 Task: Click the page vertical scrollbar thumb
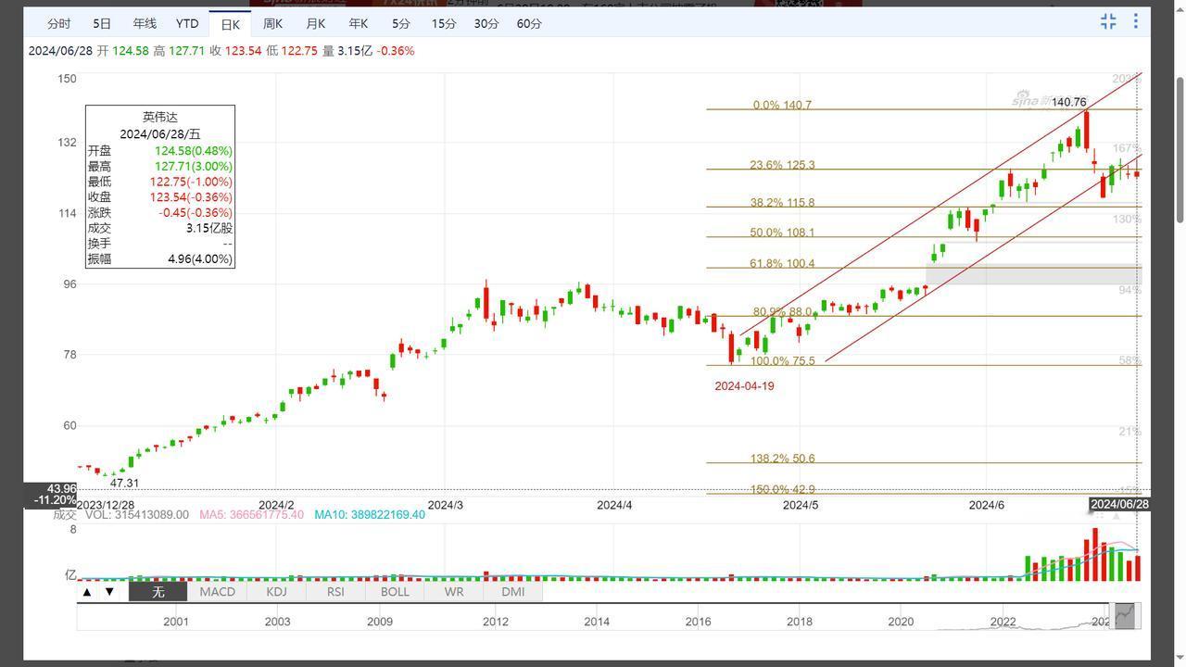[1180, 150]
